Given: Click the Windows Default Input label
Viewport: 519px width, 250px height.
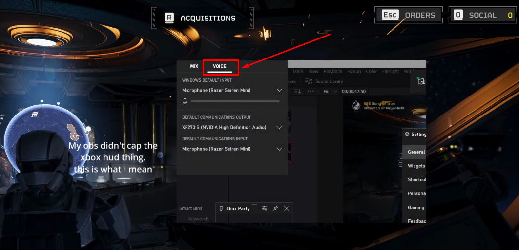Looking at the screenshot, I should [207, 80].
